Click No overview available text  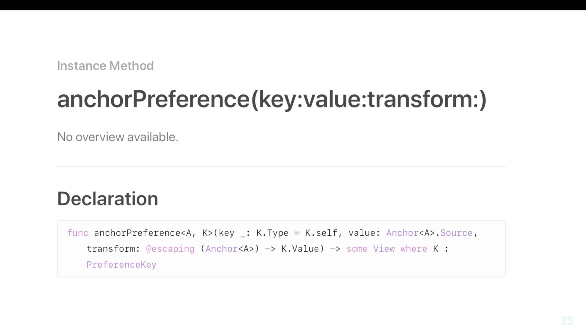pyautogui.click(x=118, y=137)
